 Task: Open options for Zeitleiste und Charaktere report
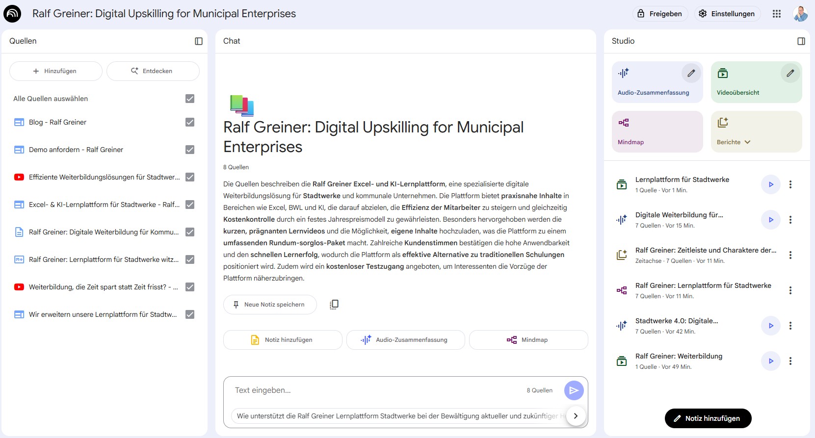point(790,255)
